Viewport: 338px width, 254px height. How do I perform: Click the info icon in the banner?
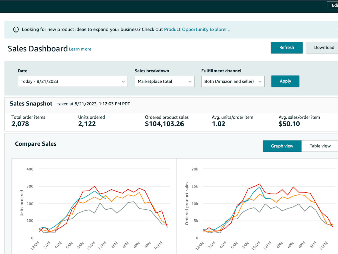tap(16, 29)
